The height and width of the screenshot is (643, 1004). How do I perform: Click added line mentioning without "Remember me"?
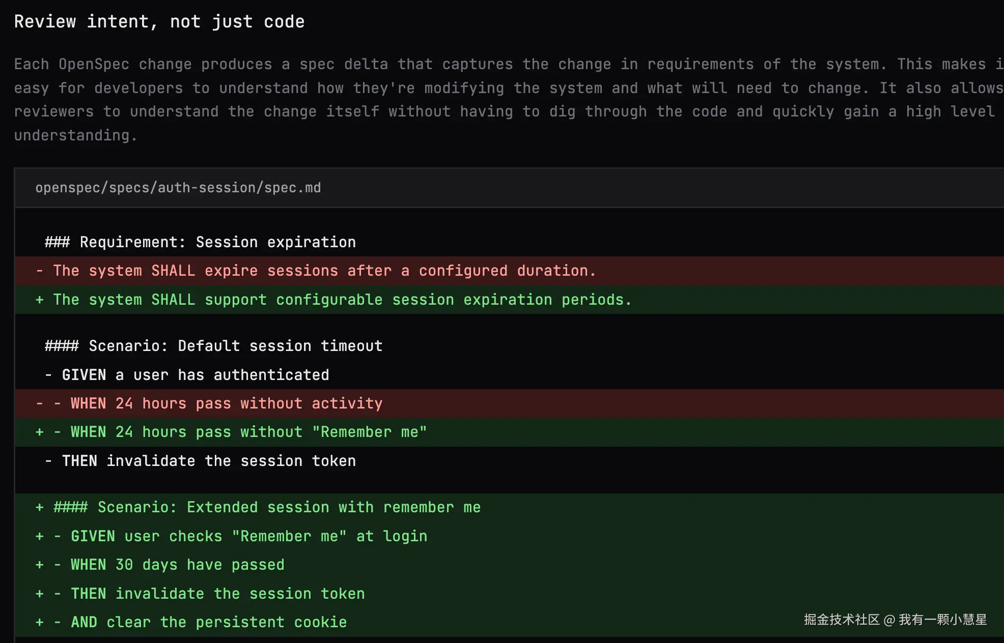(248, 432)
